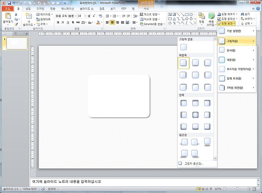Run spell check from status bar

coord(43,189)
